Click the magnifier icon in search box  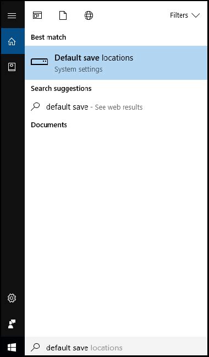pyautogui.click(x=35, y=347)
